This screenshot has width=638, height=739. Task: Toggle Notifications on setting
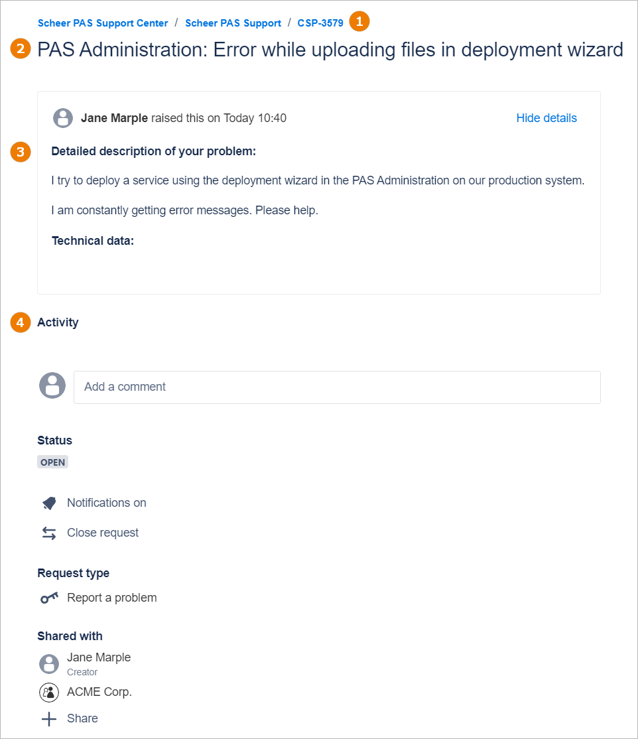pyautogui.click(x=106, y=503)
